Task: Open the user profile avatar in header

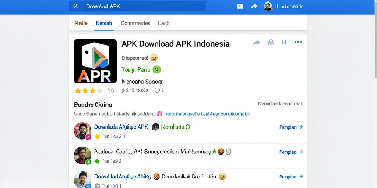Action: (268, 6)
